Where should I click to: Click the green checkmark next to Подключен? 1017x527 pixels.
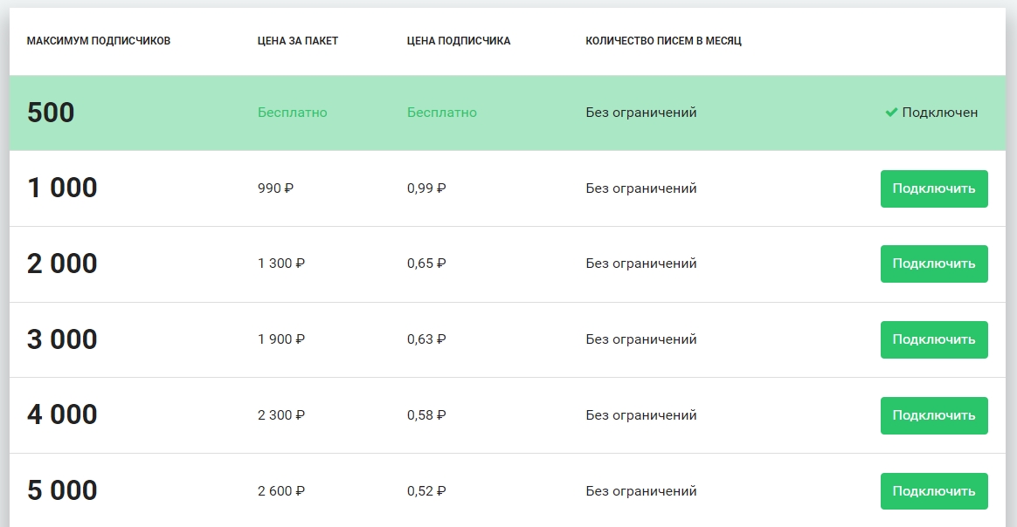[x=891, y=113]
